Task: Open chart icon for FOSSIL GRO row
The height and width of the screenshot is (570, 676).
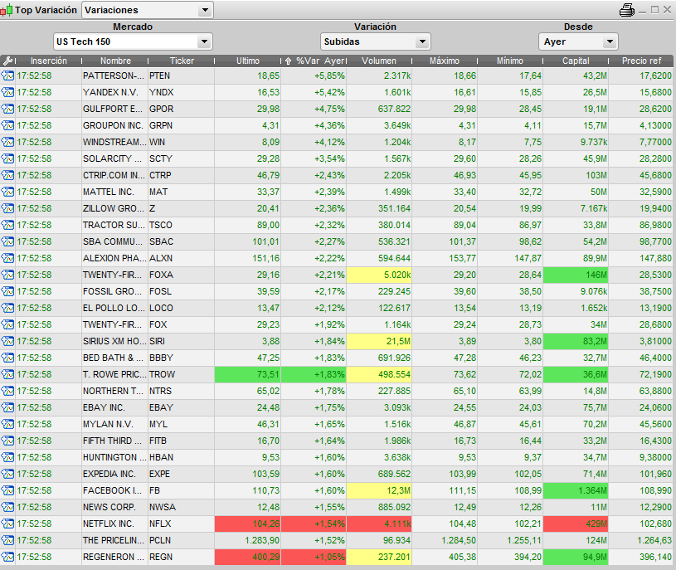Action: (7, 291)
